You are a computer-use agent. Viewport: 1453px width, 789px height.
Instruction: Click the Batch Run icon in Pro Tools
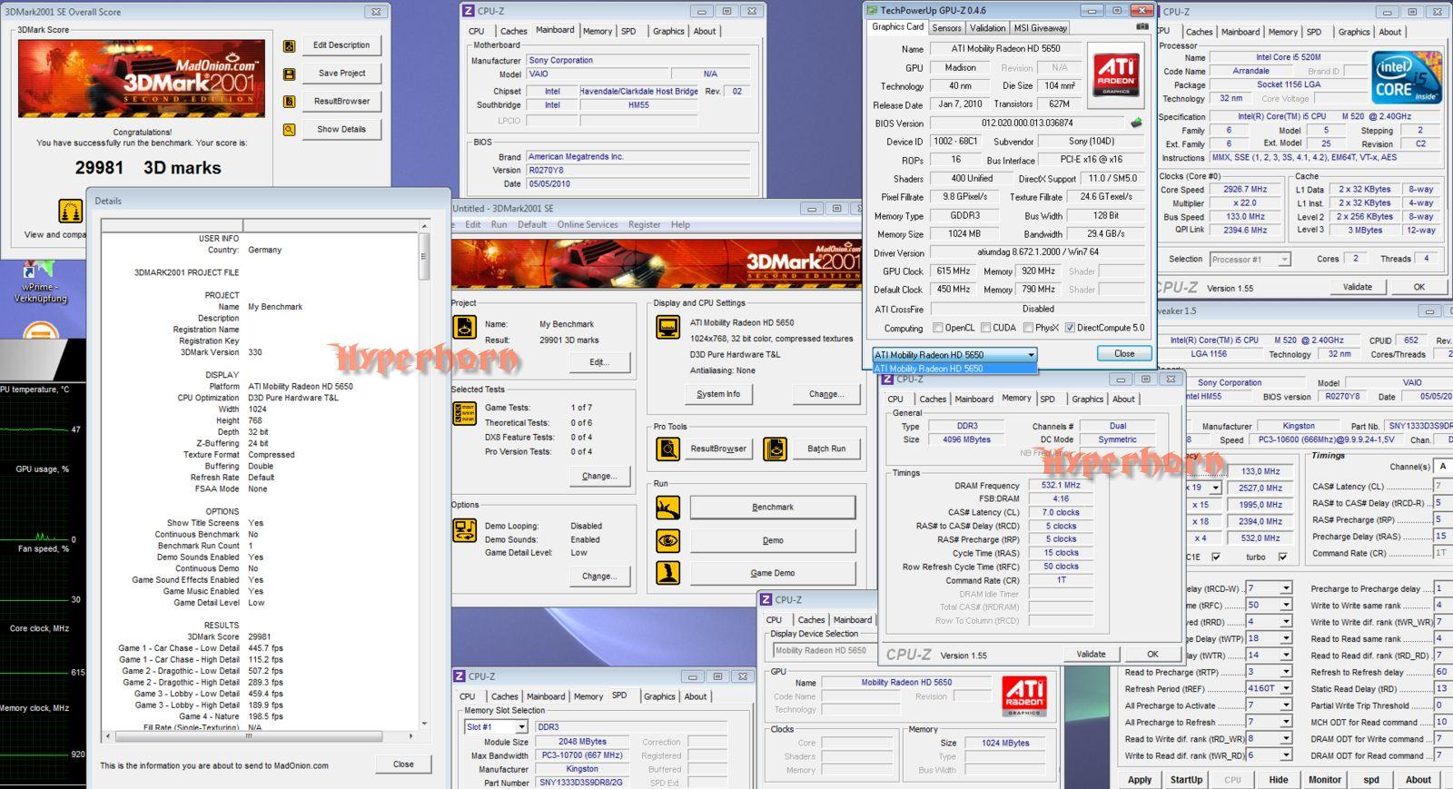(x=775, y=449)
